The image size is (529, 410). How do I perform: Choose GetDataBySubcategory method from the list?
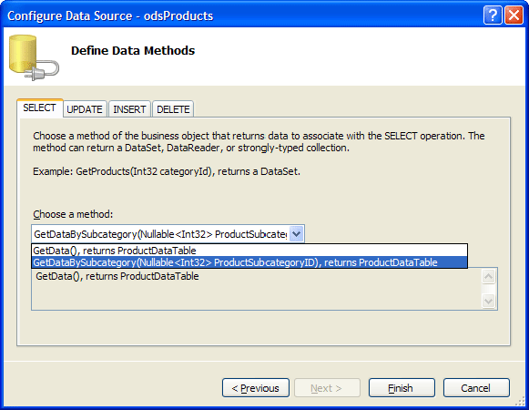pos(249,262)
